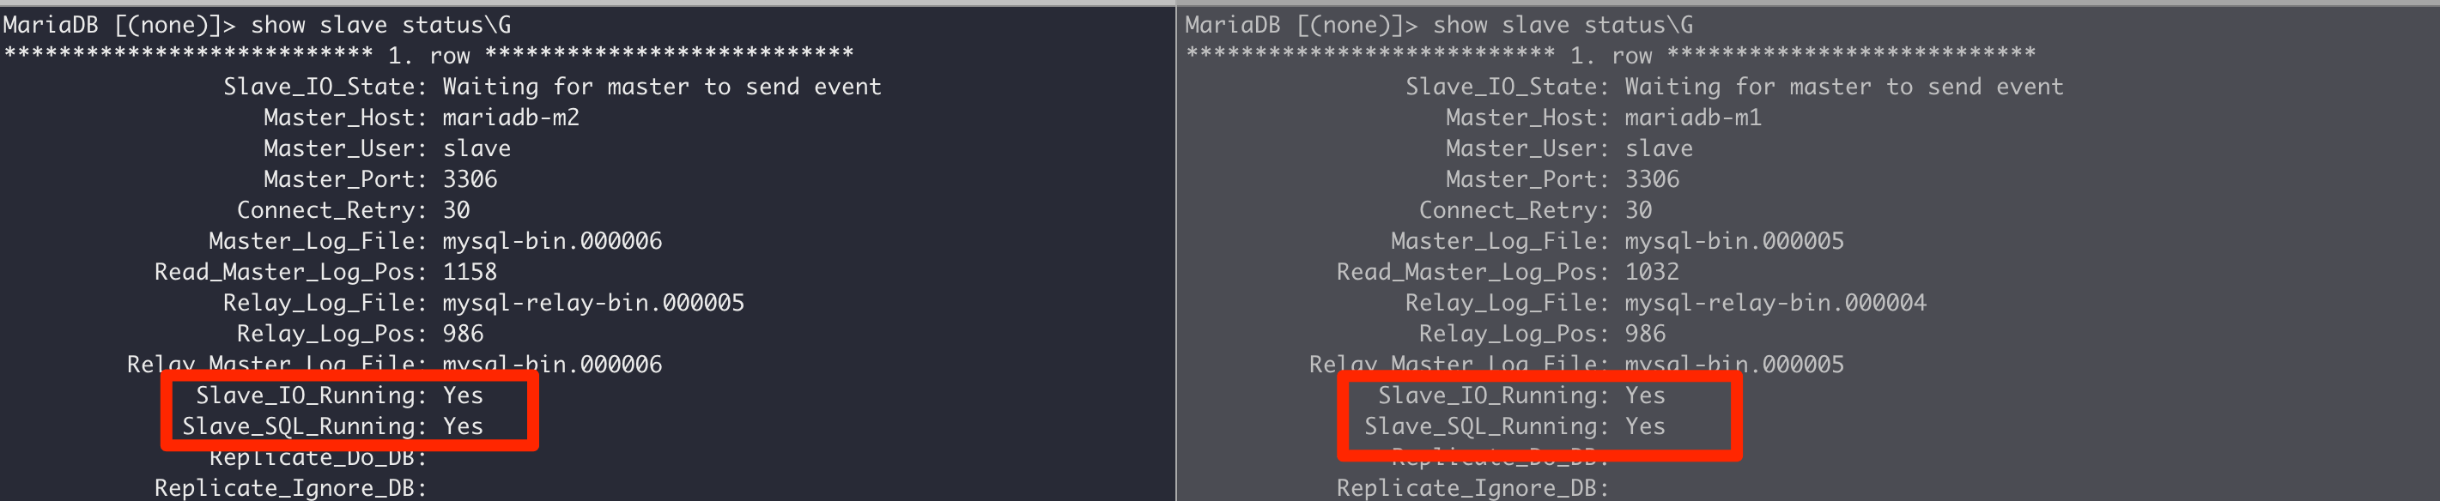
Task: Click Master_Log_File value mysql-bin.000005 in right pane
Action: [x=1734, y=242]
